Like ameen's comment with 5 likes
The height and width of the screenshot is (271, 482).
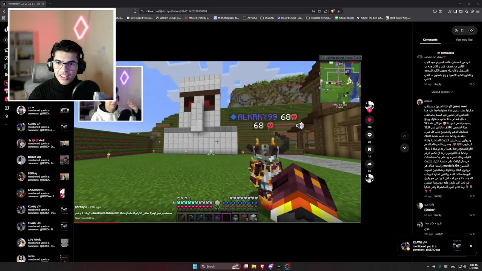click(x=470, y=196)
